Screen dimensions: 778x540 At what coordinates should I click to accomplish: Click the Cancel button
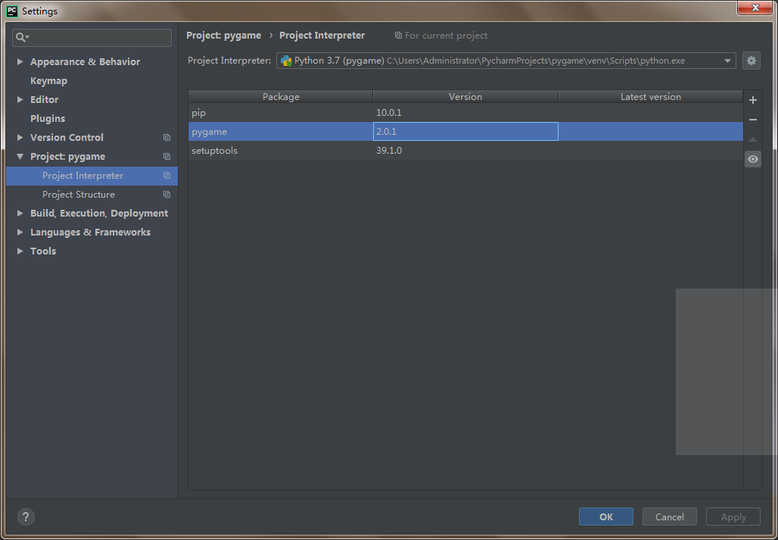pyautogui.click(x=669, y=517)
